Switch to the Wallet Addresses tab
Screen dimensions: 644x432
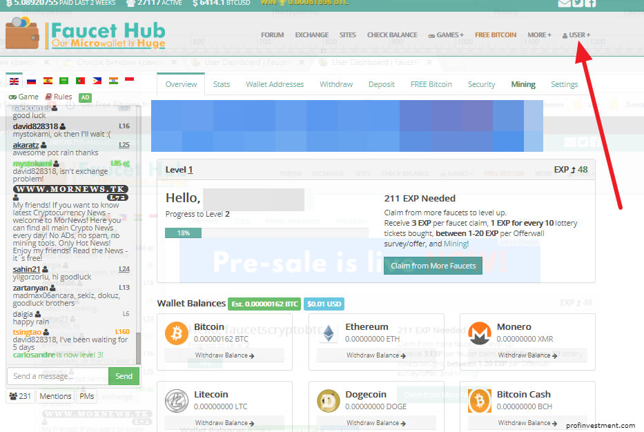275,84
